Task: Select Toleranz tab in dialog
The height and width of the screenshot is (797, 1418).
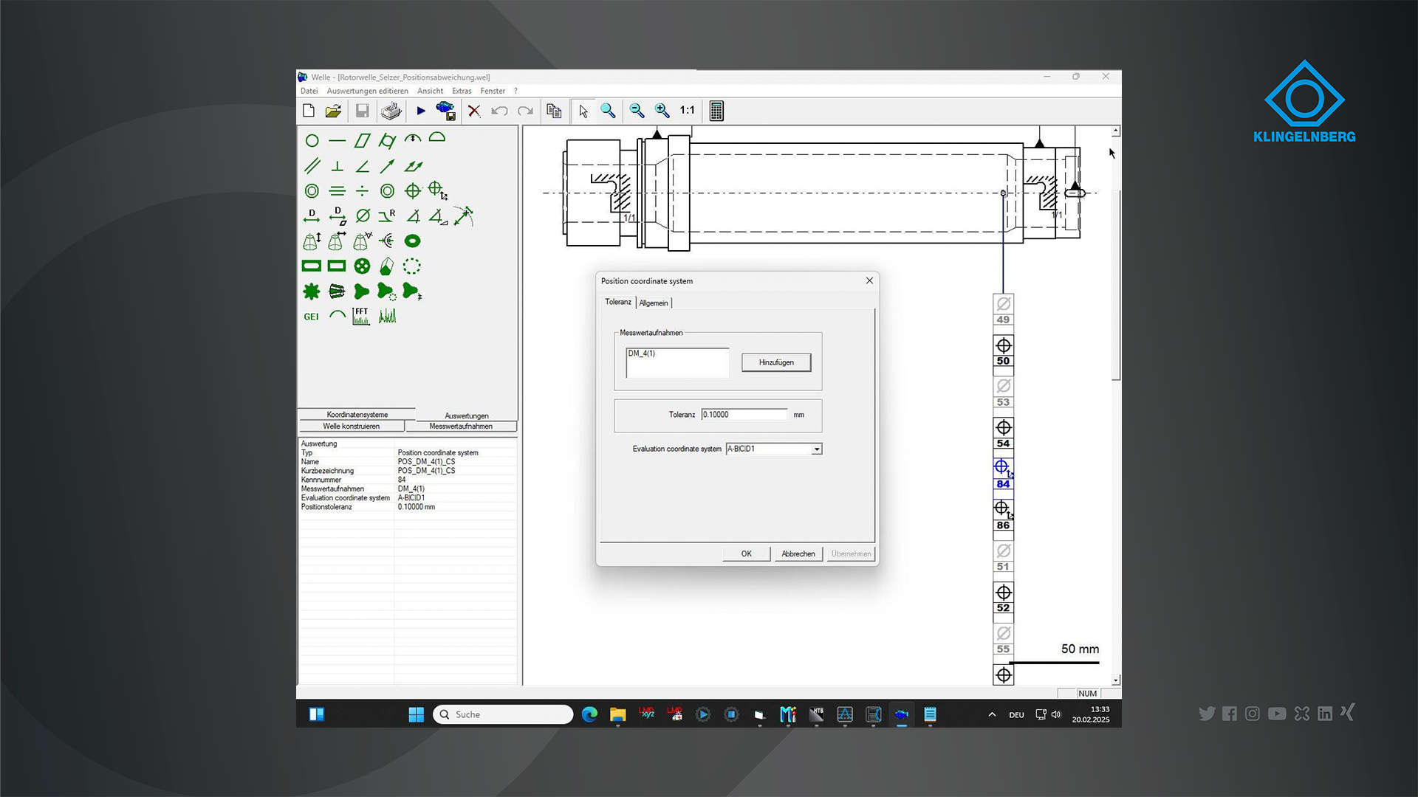Action: pyautogui.click(x=618, y=302)
